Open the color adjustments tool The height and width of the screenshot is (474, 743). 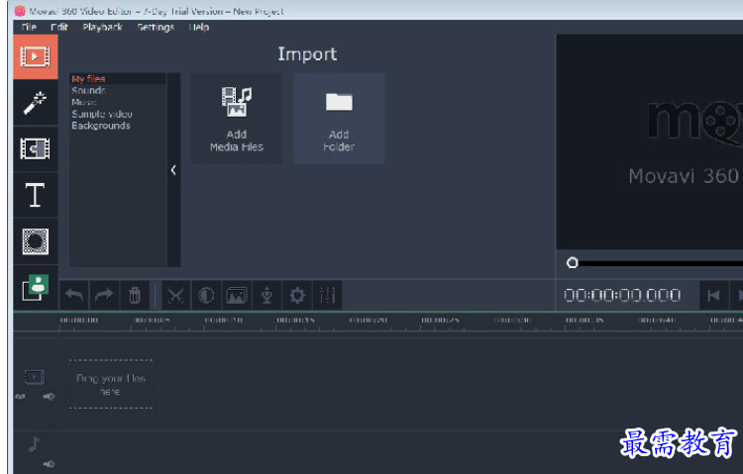click(206, 296)
